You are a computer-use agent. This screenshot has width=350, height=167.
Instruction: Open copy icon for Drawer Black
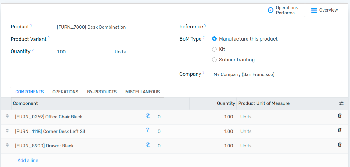pyautogui.click(x=148, y=145)
